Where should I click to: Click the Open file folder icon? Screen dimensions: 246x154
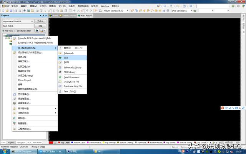7,11
